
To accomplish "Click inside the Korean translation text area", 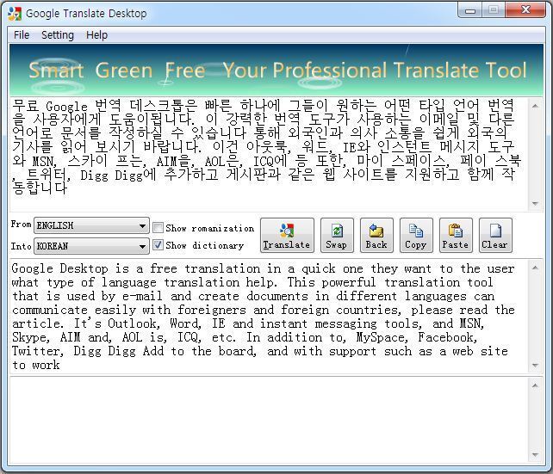I will tap(269, 153).
